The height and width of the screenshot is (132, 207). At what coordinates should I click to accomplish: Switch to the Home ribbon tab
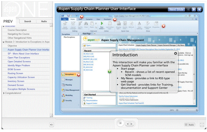point(73,19)
